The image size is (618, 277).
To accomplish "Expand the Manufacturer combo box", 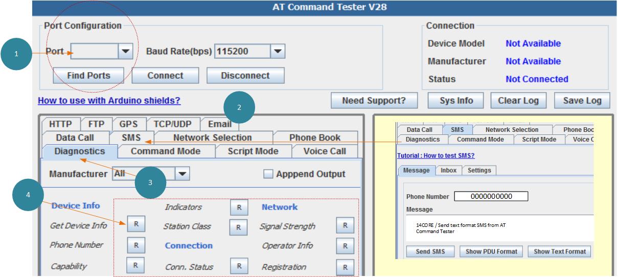I will (181, 174).
